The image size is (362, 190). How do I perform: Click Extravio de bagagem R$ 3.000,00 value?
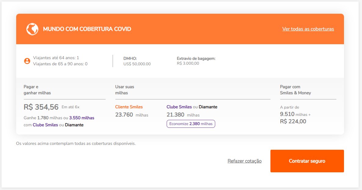click(188, 63)
